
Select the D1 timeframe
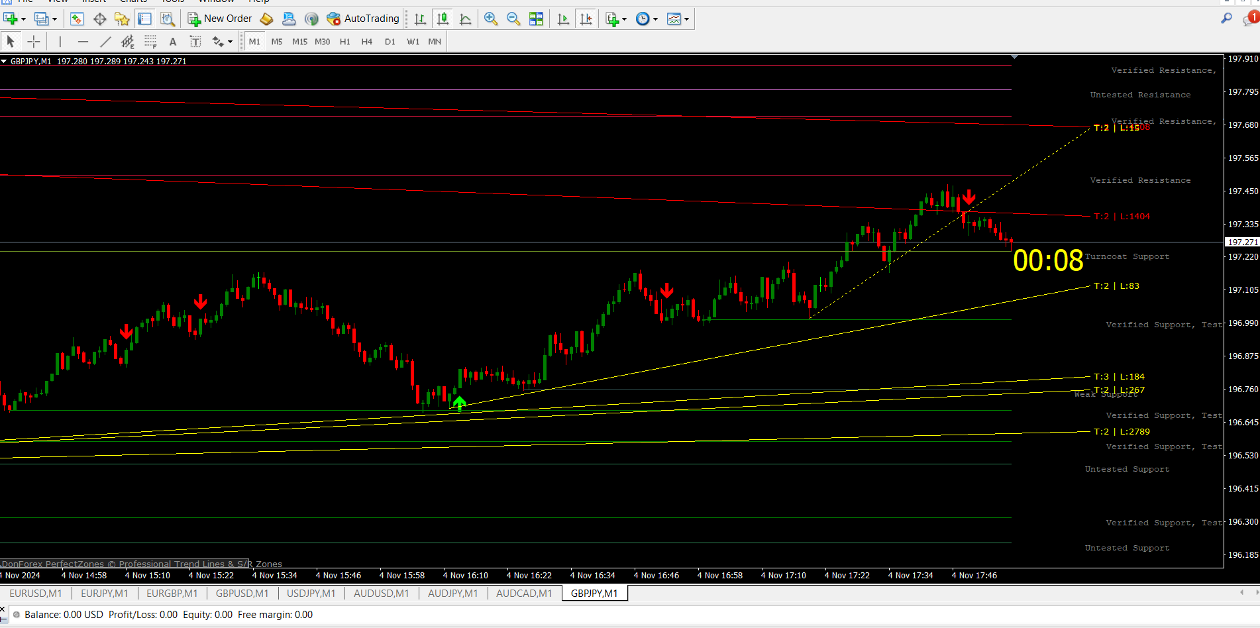[x=390, y=42]
